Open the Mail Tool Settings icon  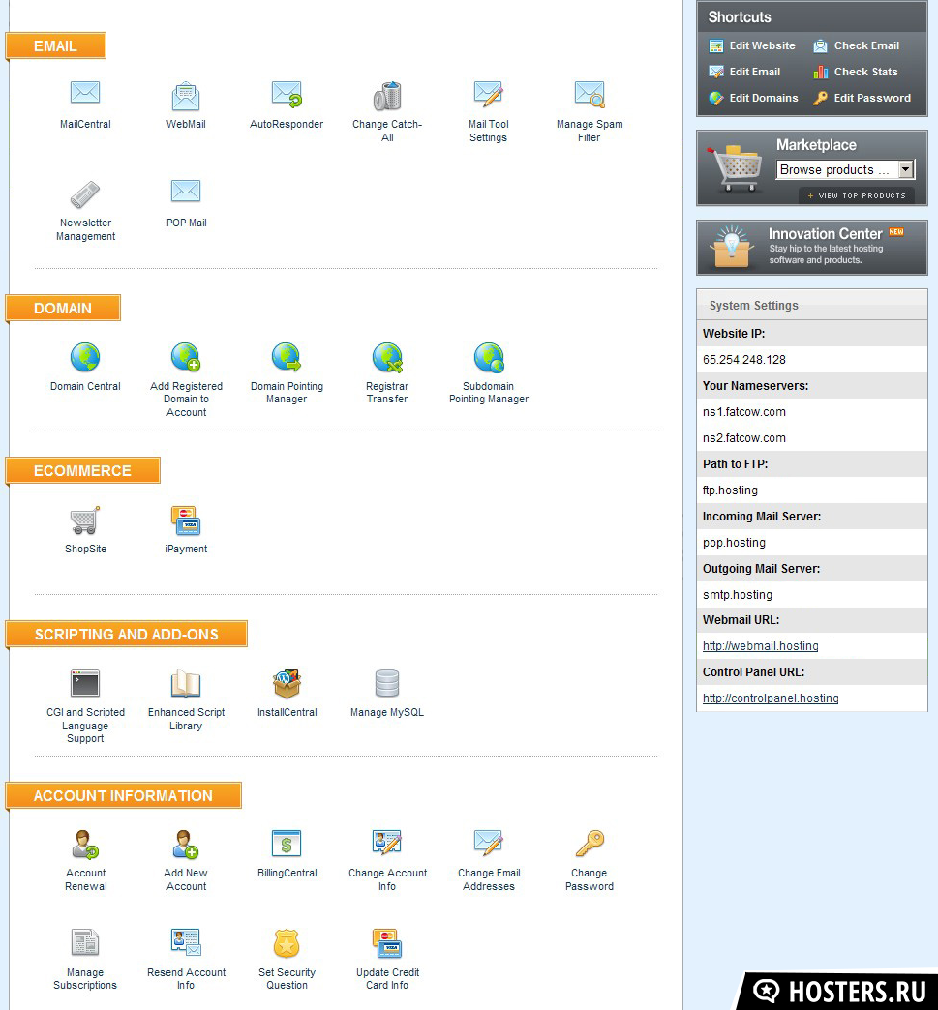(x=488, y=94)
